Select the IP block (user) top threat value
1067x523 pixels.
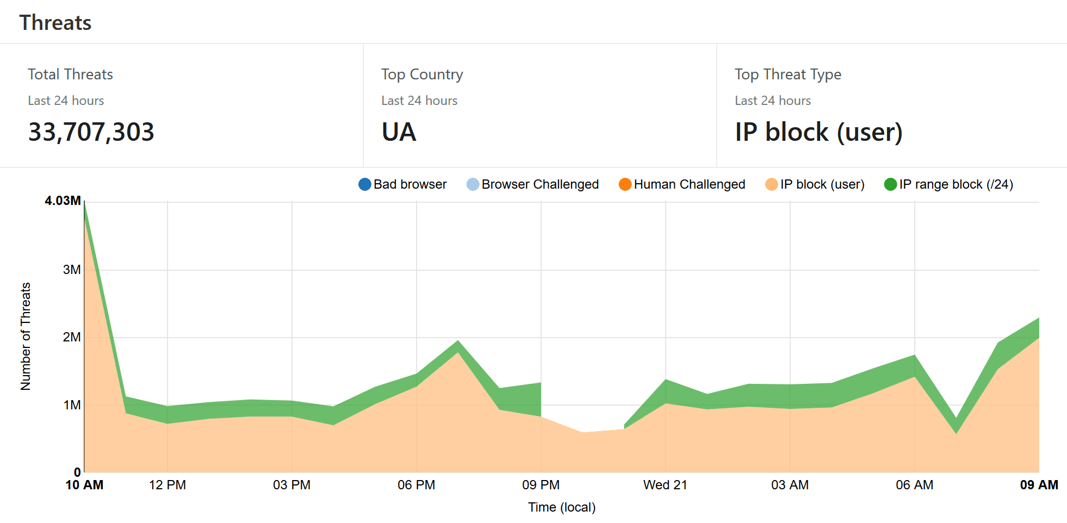818,132
